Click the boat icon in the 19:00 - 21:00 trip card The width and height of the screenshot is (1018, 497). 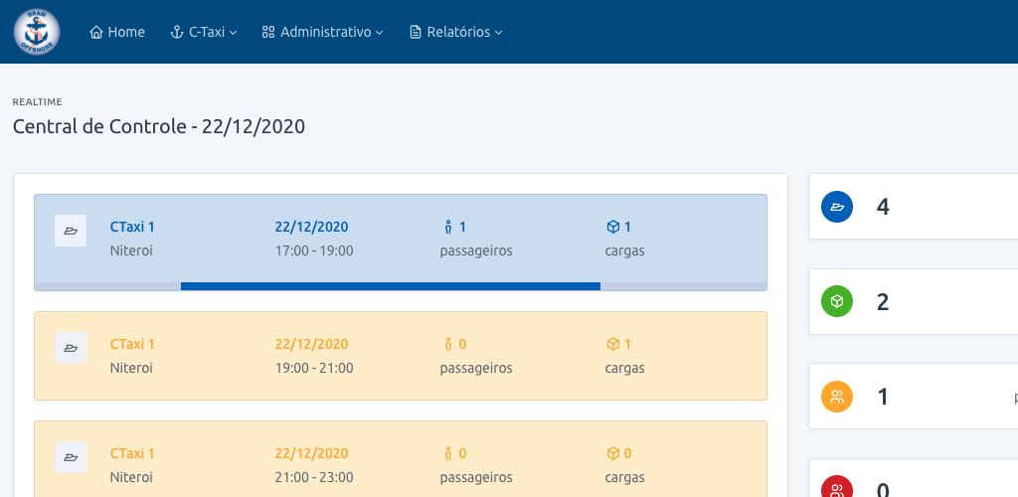[71, 348]
